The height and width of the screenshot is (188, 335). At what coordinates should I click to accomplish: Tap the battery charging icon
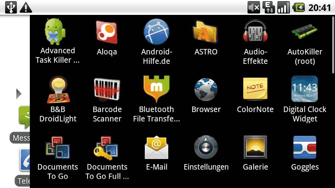[x=298, y=8]
